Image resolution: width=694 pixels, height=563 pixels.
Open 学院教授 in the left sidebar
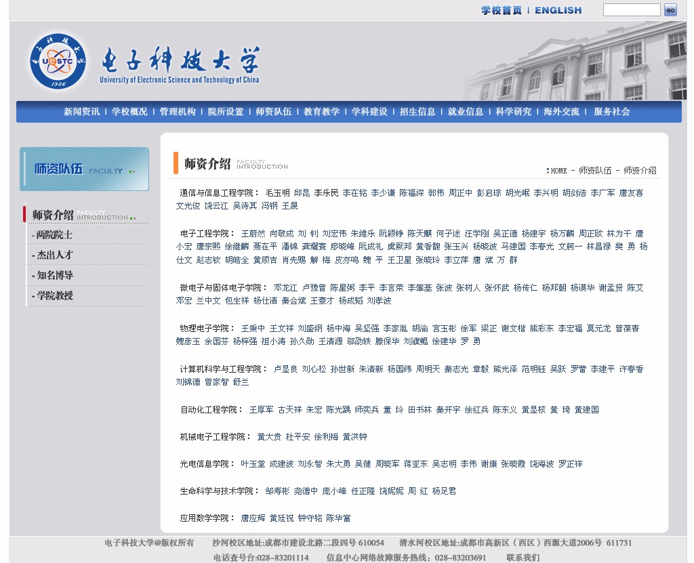point(54,296)
